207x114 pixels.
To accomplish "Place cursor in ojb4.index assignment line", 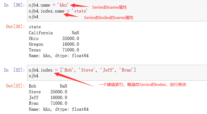I will pyautogui.click(x=82, y=70).
